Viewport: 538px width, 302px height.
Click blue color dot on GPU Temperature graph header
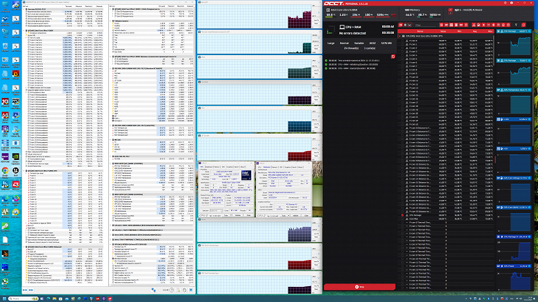pyautogui.click(x=530, y=90)
